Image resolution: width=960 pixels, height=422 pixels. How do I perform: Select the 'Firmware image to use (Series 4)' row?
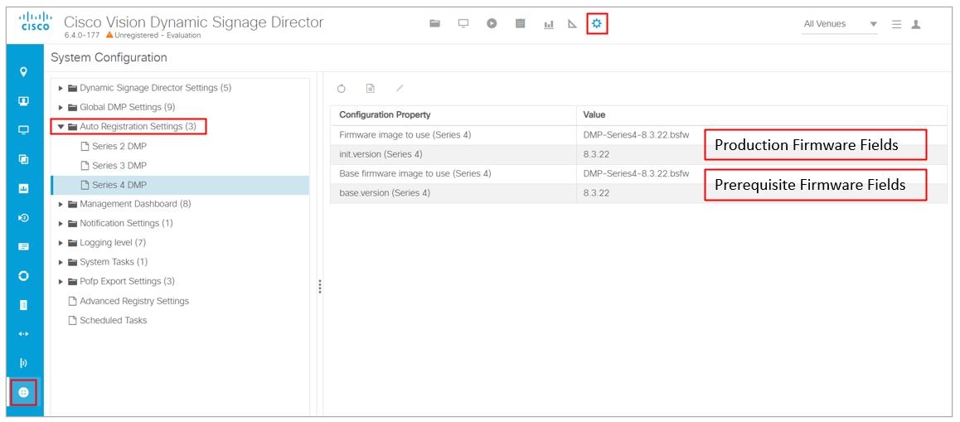[638, 135]
